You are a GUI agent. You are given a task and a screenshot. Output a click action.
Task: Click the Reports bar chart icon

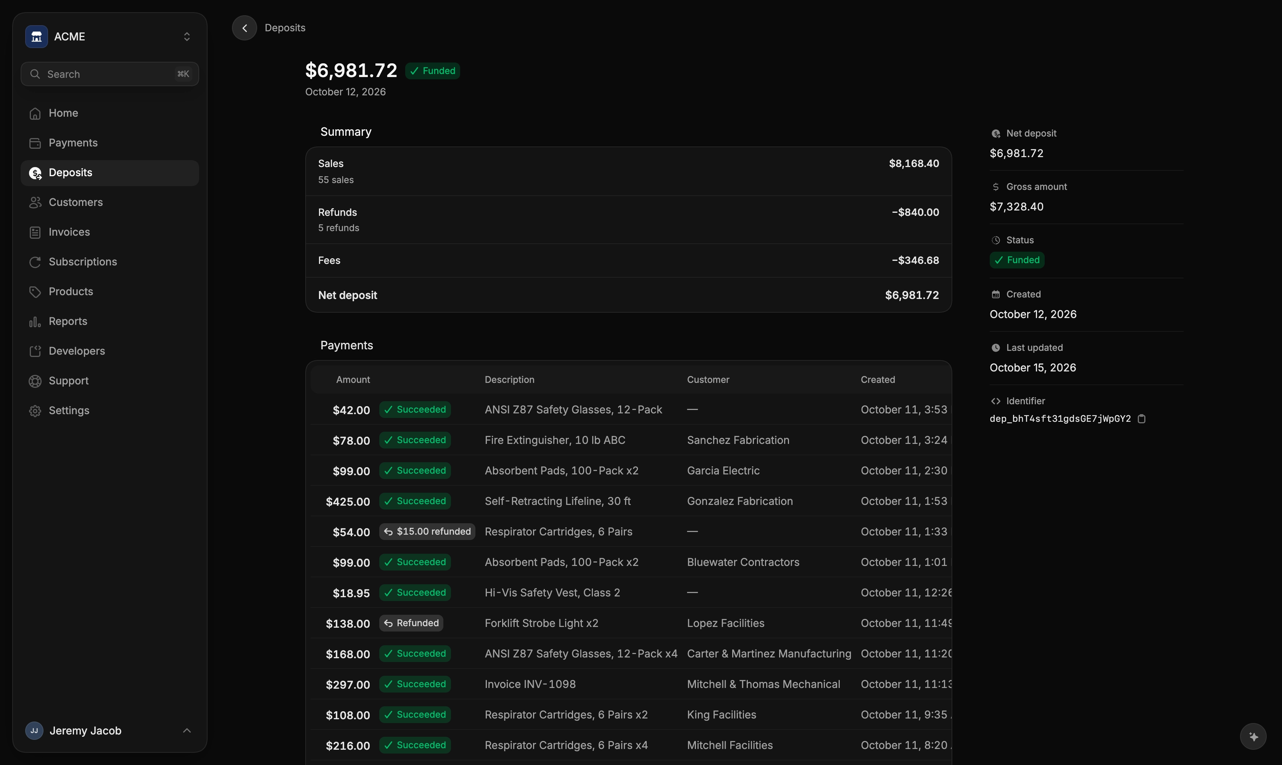(35, 321)
